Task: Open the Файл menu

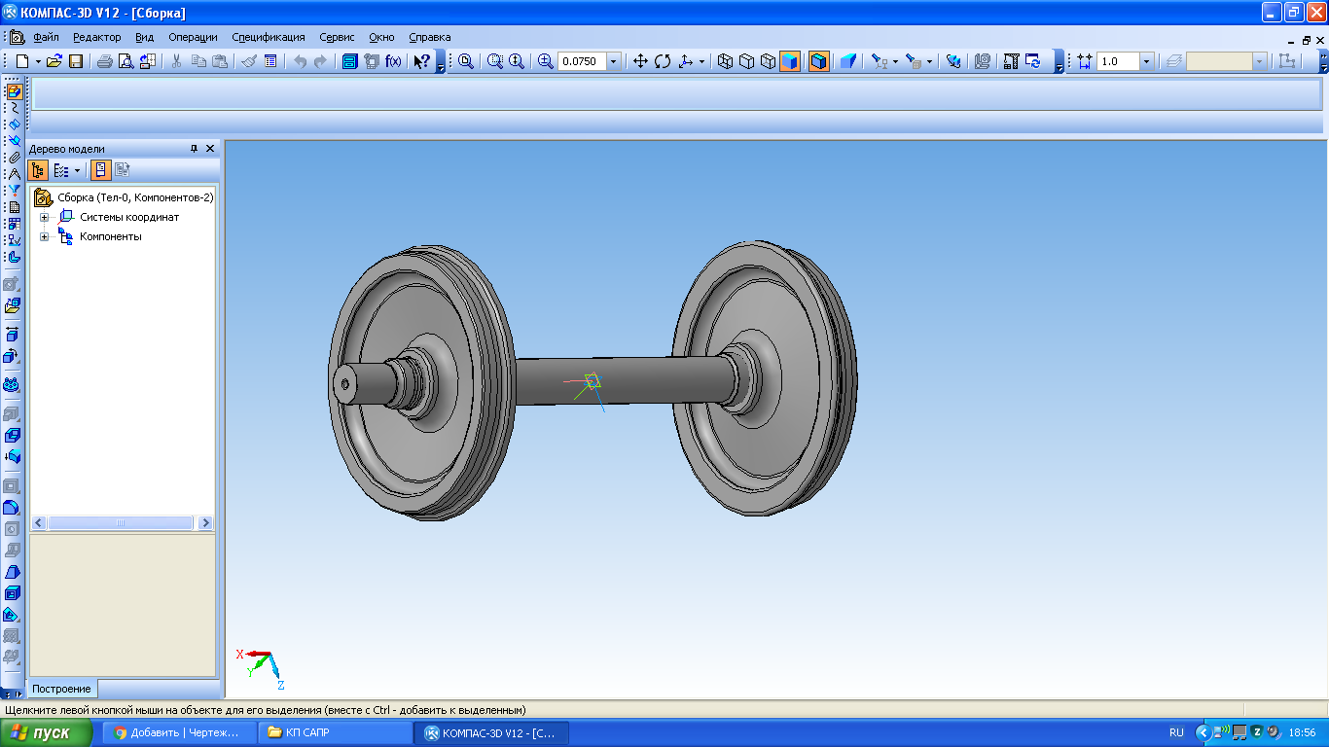Action: click(46, 37)
